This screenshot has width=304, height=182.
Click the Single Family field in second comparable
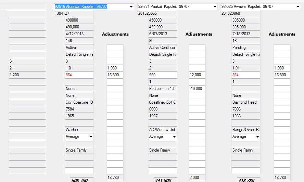(163, 150)
